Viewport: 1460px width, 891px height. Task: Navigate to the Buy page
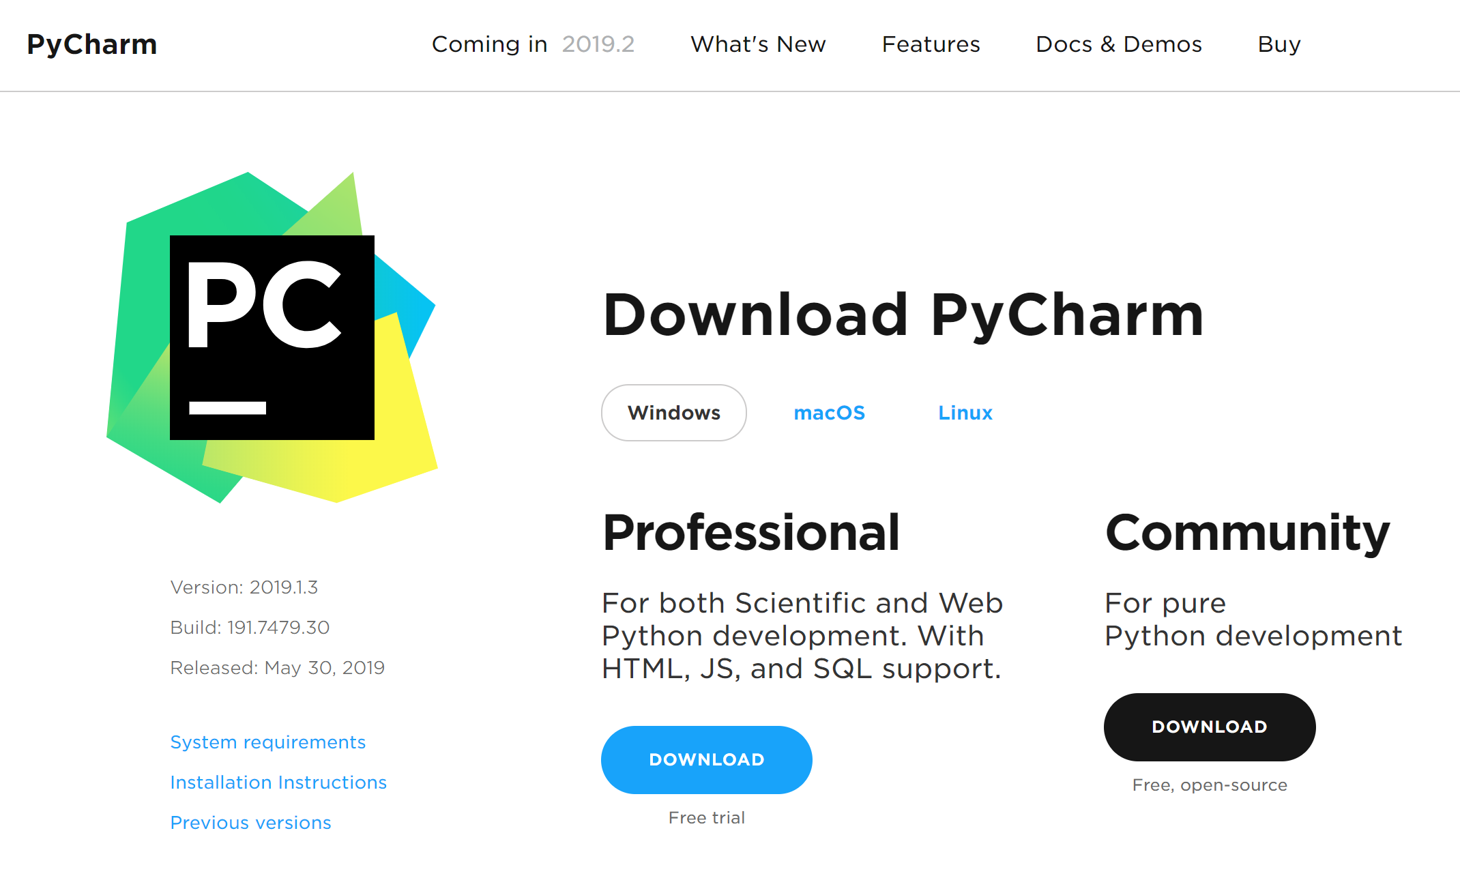click(x=1279, y=44)
